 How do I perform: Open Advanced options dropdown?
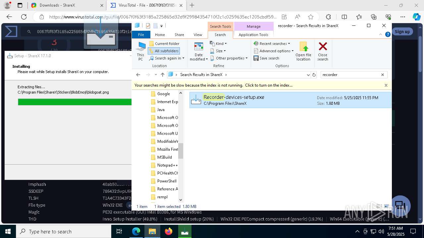pyautogui.click(x=274, y=51)
